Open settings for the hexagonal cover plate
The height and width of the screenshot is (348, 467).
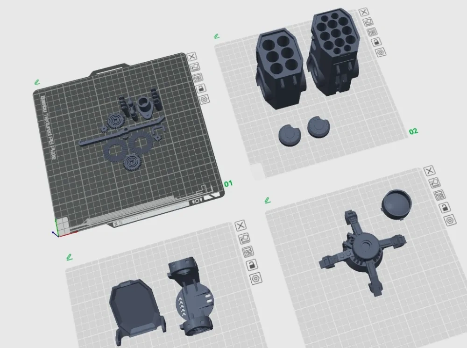tap(255, 278)
